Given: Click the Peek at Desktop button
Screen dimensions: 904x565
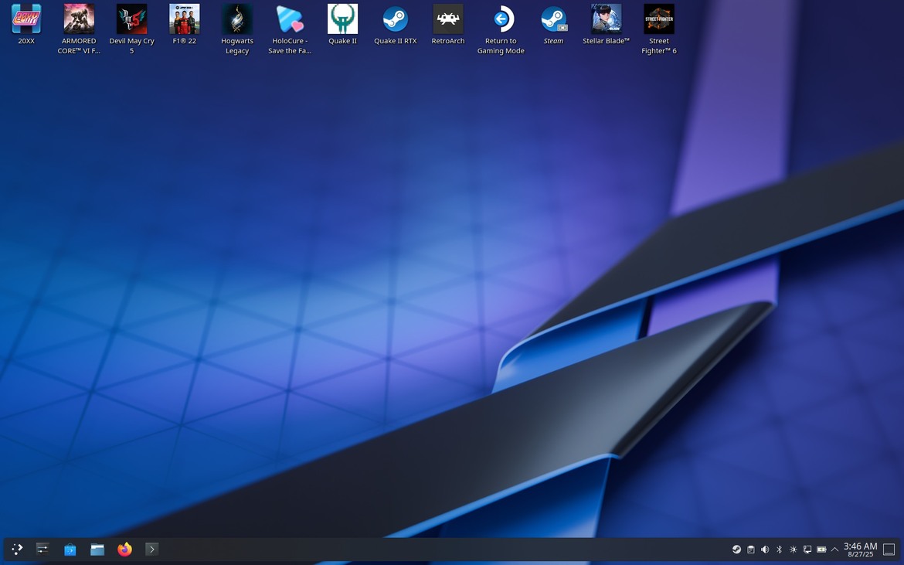Looking at the screenshot, I should pos(889,550).
